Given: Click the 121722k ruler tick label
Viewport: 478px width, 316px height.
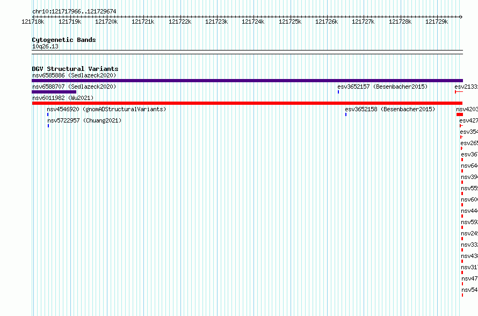Looking at the screenshot, I should [180, 21].
